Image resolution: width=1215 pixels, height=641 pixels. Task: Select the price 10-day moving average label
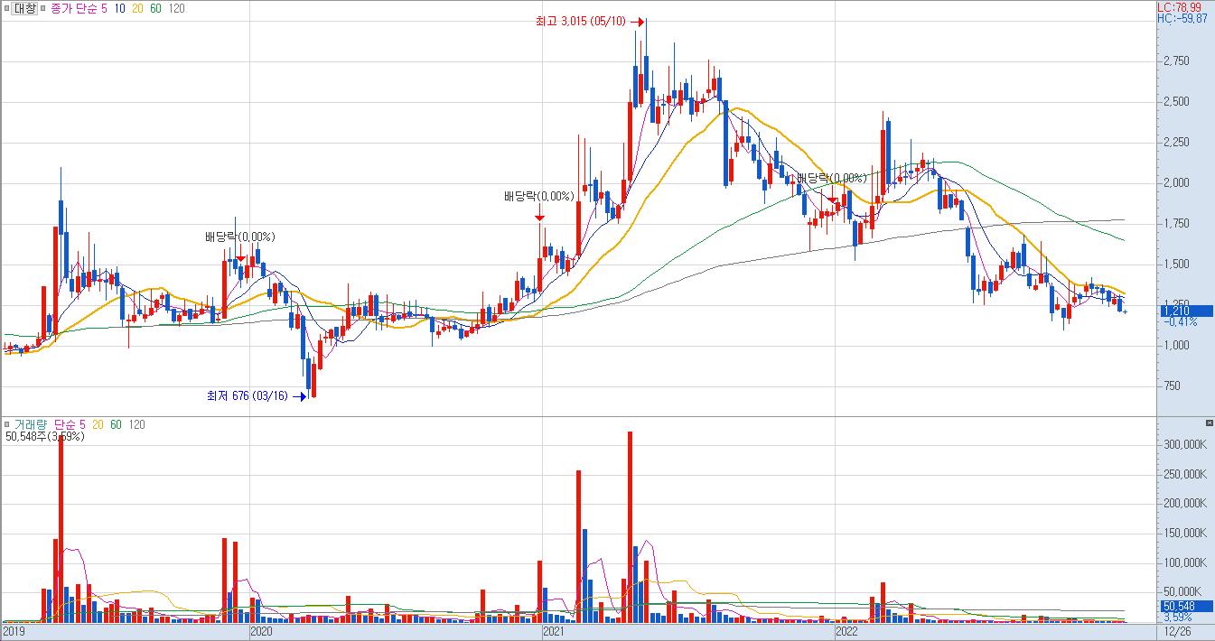coord(119,8)
